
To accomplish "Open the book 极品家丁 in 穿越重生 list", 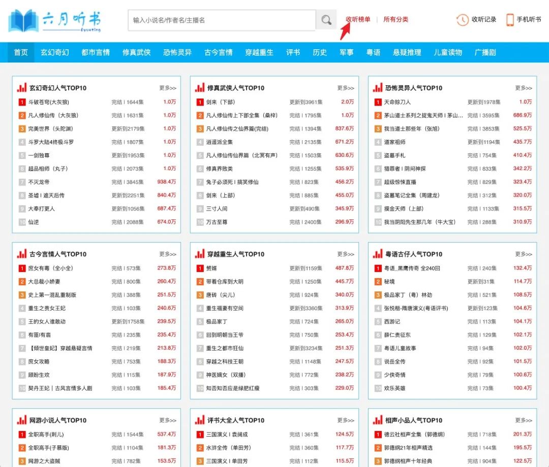I will click(x=217, y=321).
